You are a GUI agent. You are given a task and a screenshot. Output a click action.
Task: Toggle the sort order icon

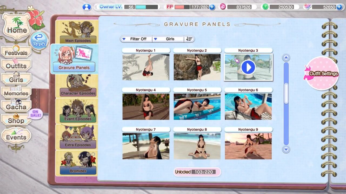189,39
